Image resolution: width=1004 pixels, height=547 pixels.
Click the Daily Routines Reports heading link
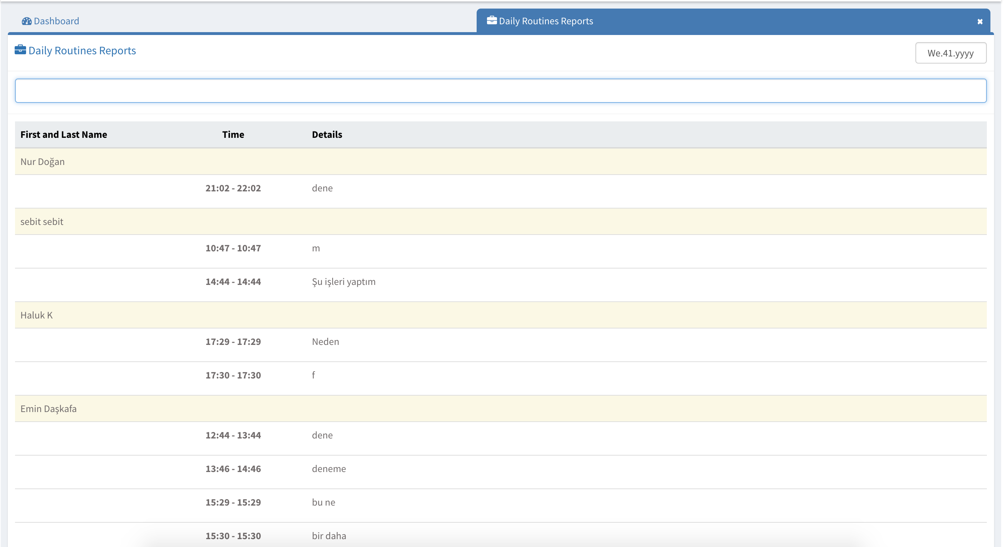(82, 51)
